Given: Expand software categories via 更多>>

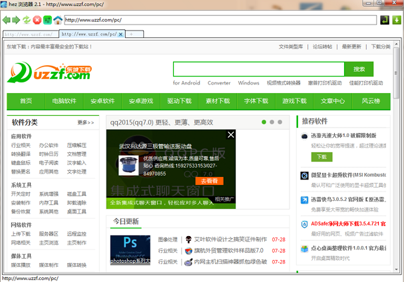Looking at the screenshot, I should [86, 122].
